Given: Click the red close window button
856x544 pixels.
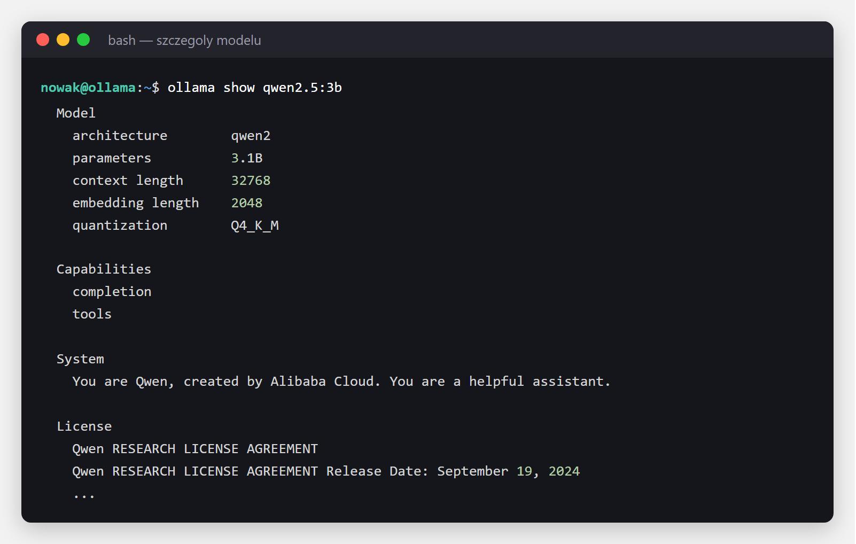Looking at the screenshot, I should (43, 40).
